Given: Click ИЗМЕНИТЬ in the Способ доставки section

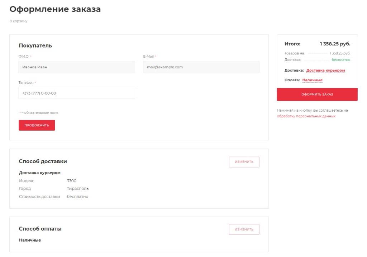Looking at the screenshot, I should pyautogui.click(x=244, y=162).
